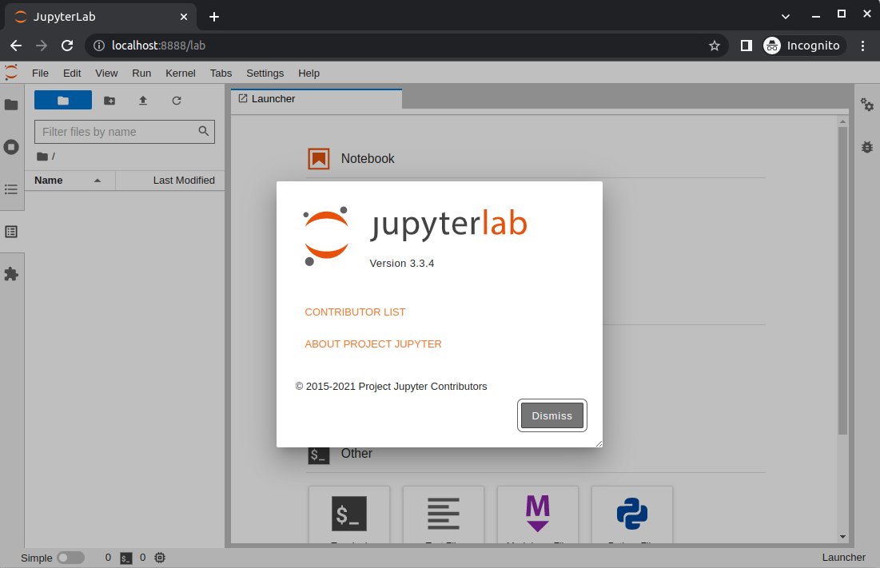Image resolution: width=880 pixels, height=568 pixels.
Task: Bookmark this page with the star icon
Action: [x=714, y=46]
